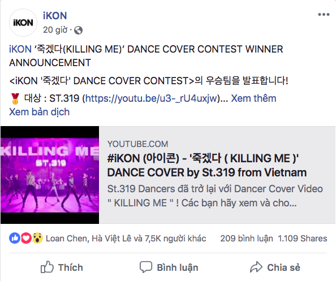336x281 pixels.
Task: Click the blue Like reaction icon
Action: pyautogui.click(x=15, y=238)
